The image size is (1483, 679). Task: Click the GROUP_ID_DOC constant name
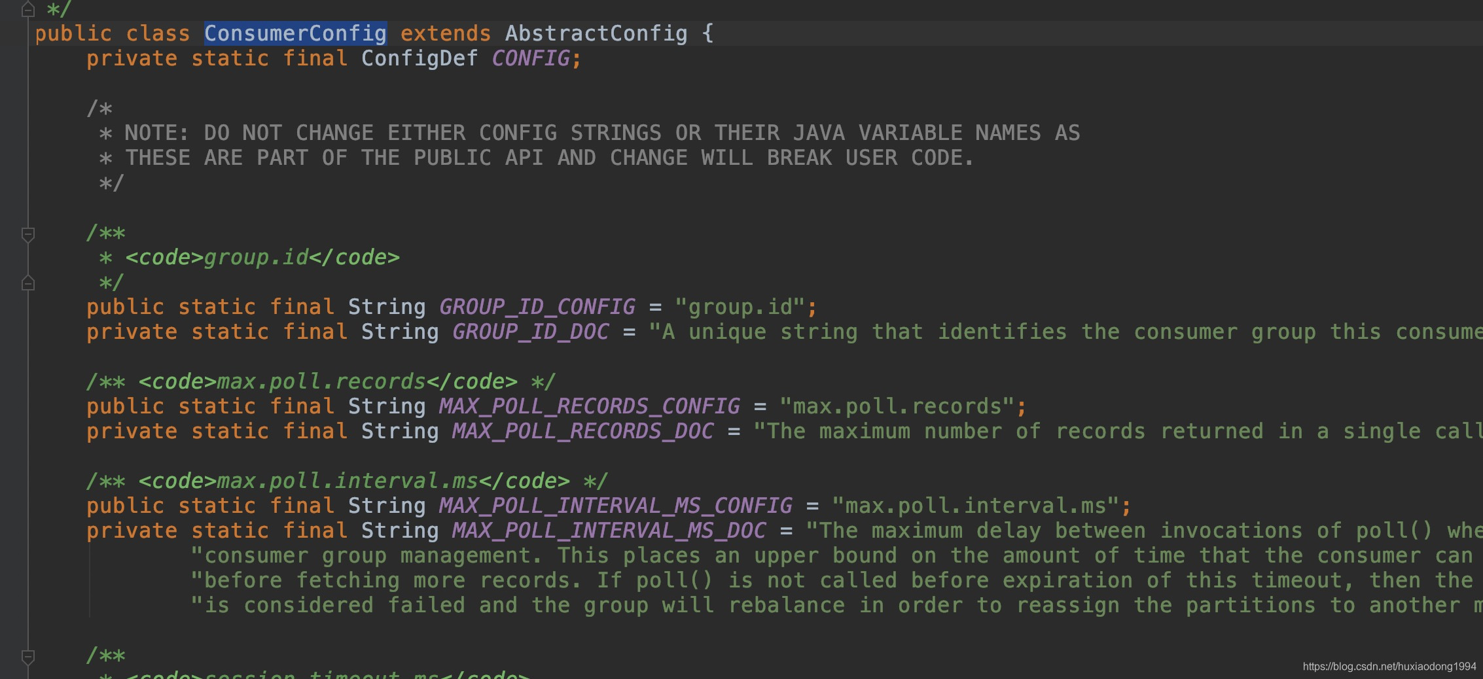pos(531,332)
